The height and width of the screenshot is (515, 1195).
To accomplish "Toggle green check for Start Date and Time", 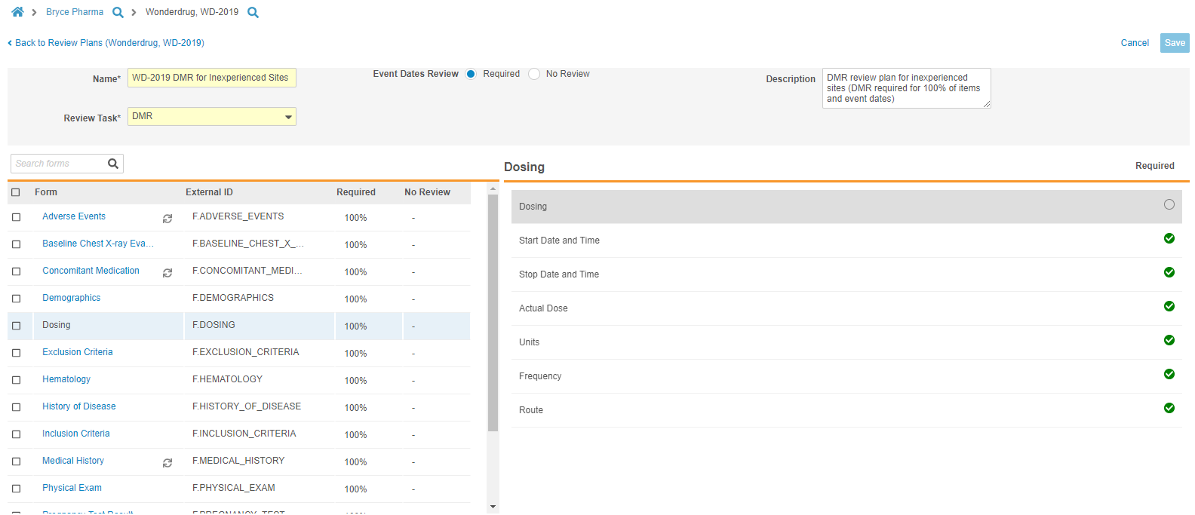I will pyautogui.click(x=1169, y=238).
